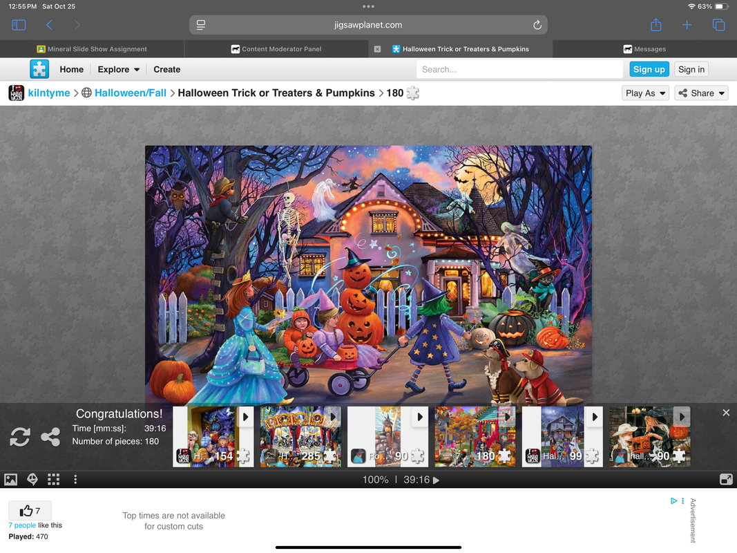Click the play arrow on the 285 puzzle
The width and height of the screenshot is (737, 553).
(333, 417)
